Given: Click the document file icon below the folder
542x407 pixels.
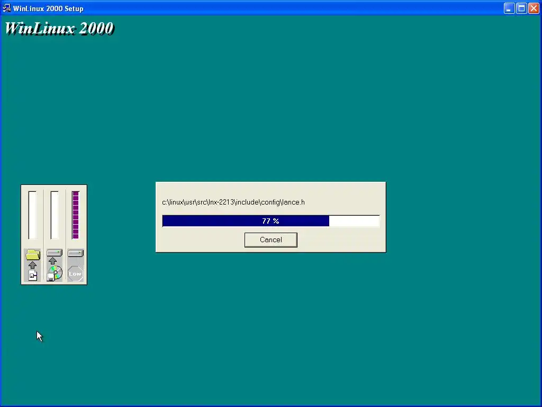Looking at the screenshot, I should [33, 276].
